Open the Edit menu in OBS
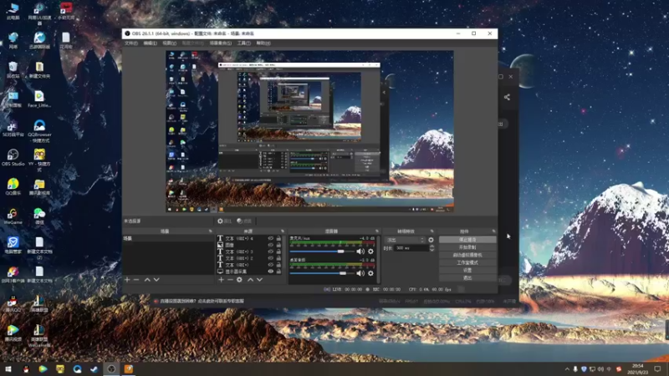 coord(151,43)
